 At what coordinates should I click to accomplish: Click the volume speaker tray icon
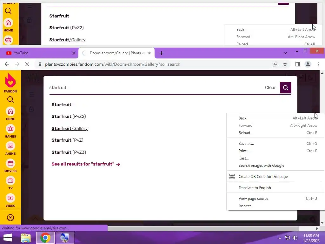[295, 238]
